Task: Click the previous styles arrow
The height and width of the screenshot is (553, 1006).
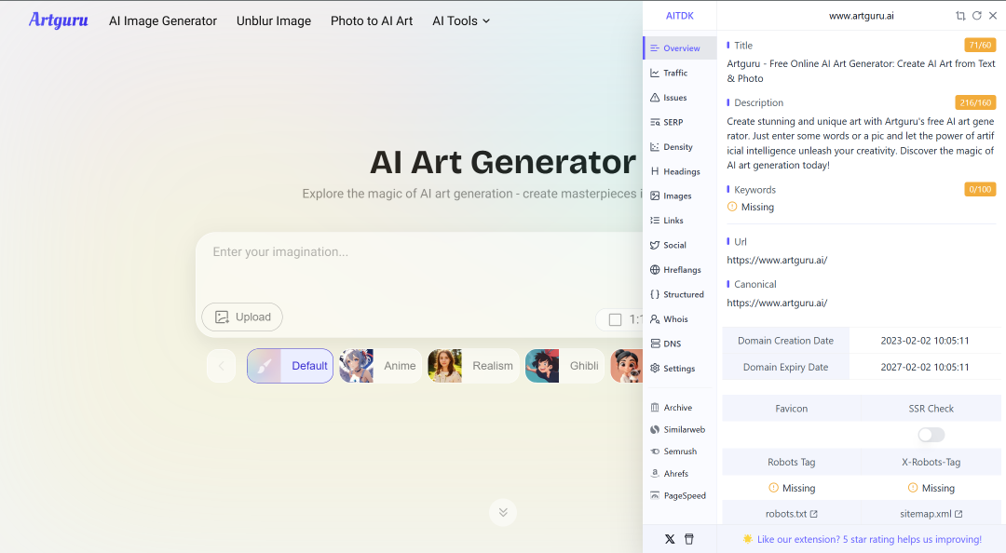Action: (x=222, y=366)
